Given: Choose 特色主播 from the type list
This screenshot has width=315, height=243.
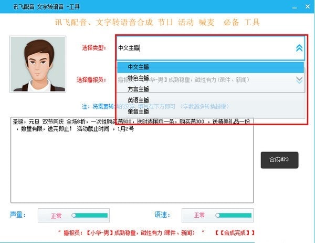Looking at the screenshot, I should pos(211,78).
